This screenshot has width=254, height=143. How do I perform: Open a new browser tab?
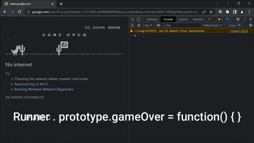[x=61, y=4]
